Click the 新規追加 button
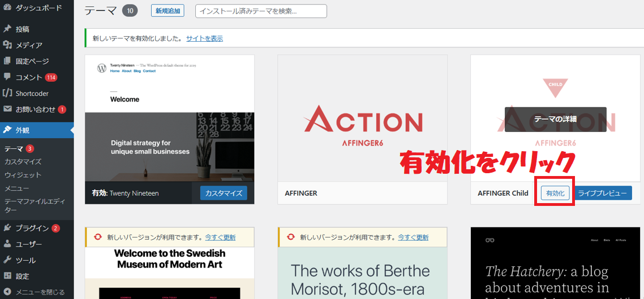Viewport: 644px width, 299px height. coord(168,11)
